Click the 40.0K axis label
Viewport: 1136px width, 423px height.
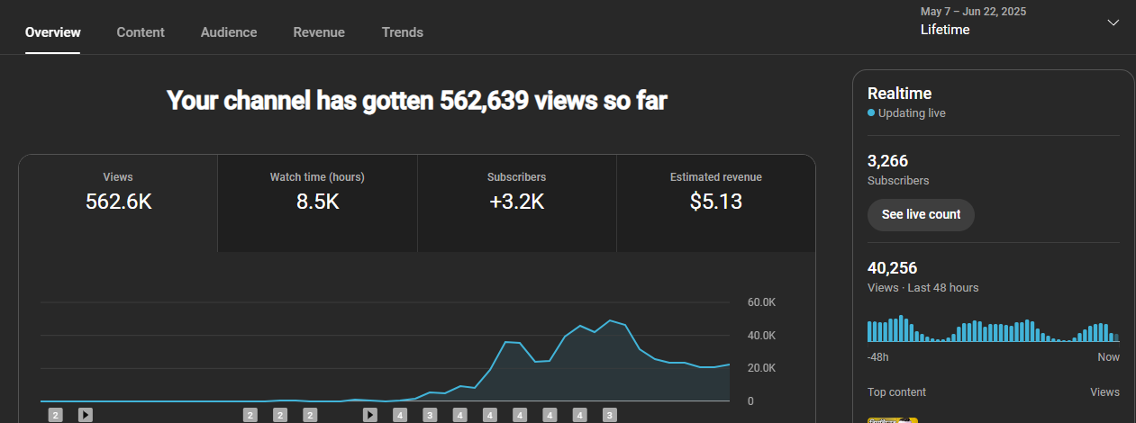[x=762, y=336]
